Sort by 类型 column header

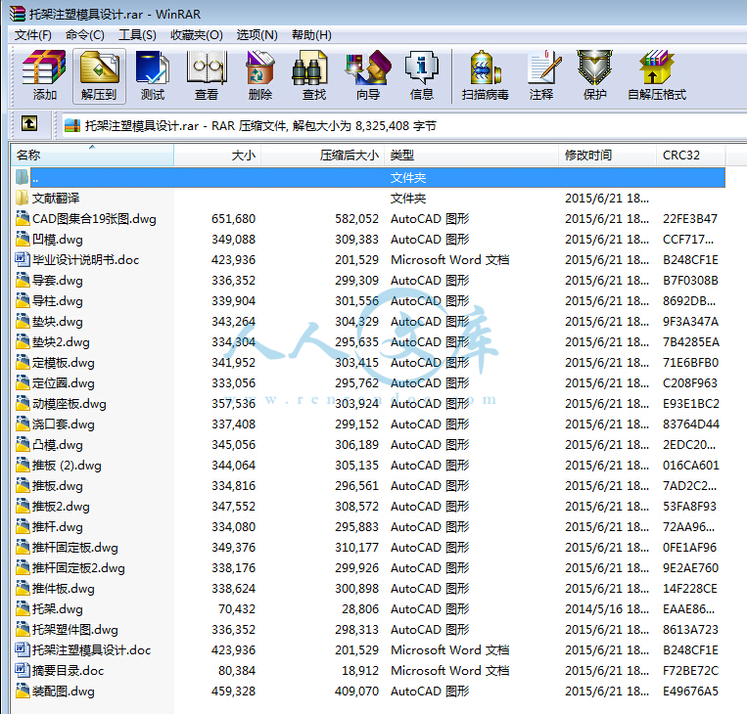(472, 156)
